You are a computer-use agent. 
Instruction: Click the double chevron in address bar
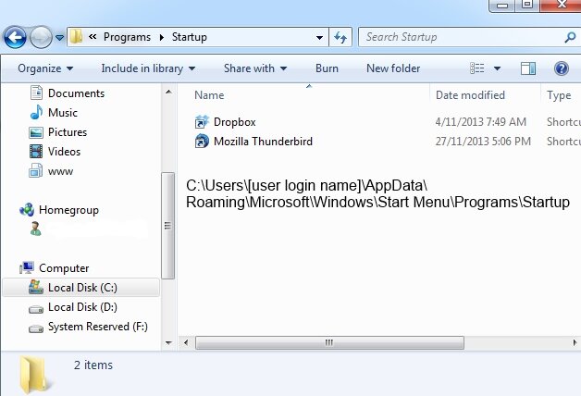point(93,36)
